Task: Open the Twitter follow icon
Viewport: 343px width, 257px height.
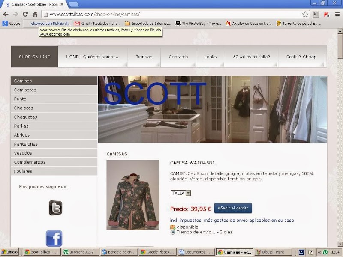Action: pyautogui.click(x=56, y=208)
